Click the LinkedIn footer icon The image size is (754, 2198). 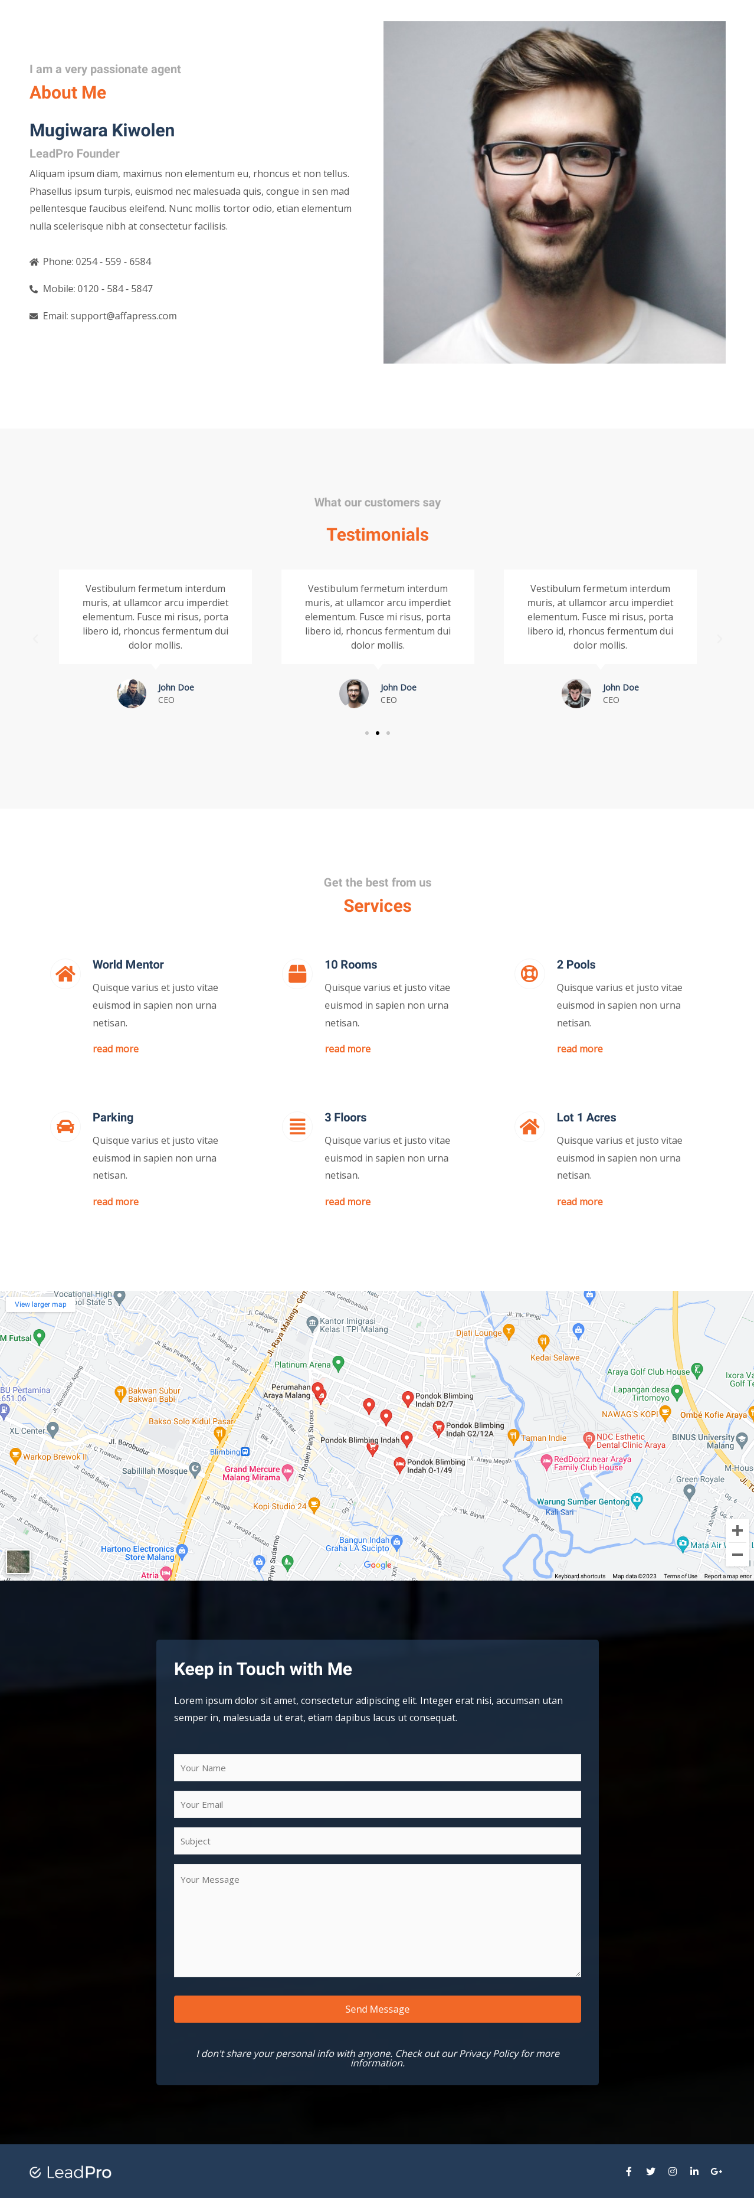tap(694, 2171)
